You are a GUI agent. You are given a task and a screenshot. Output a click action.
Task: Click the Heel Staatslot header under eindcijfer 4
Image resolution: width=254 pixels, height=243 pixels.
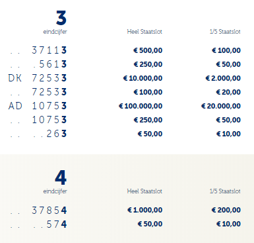pyautogui.click(x=144, y=191)
